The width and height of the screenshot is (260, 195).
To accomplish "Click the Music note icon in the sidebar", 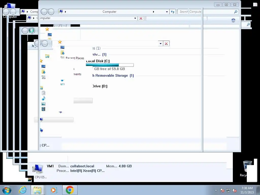I will 43,98.
